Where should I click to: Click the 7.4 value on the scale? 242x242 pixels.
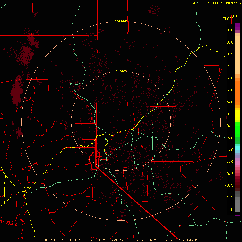(230, 66)
